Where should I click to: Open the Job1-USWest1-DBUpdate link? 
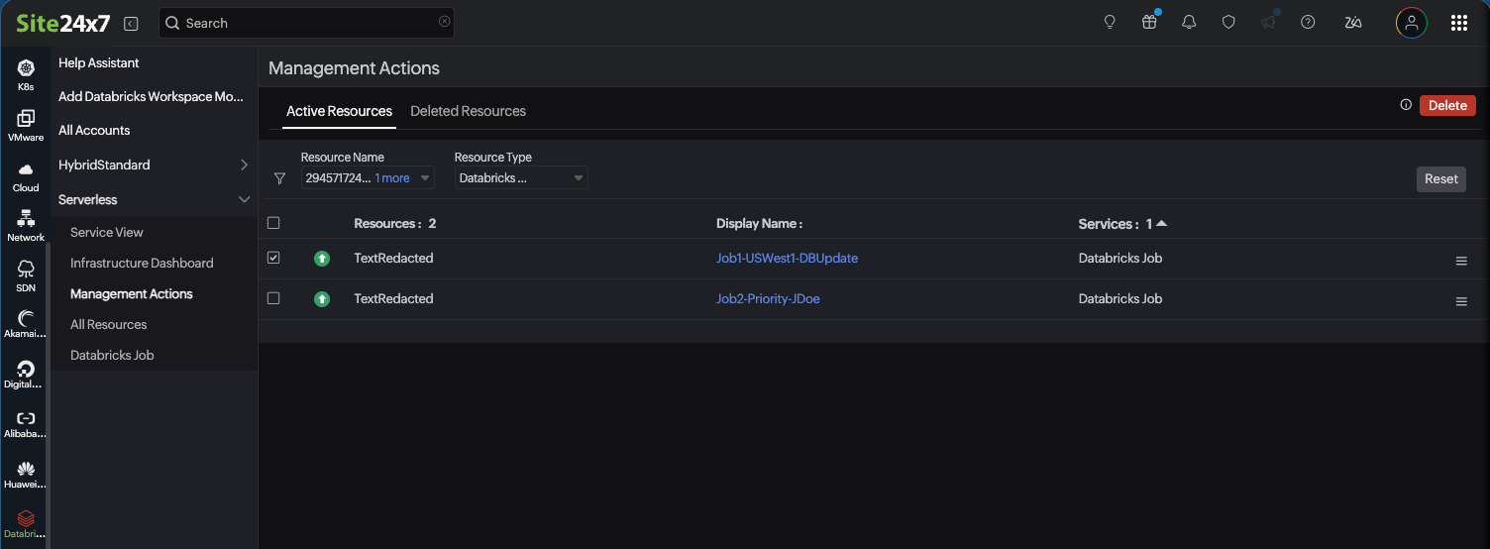pos(787,258)
